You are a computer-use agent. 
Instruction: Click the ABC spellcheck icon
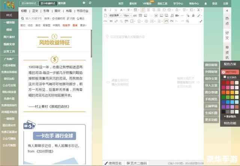pyautogui.click(x=135, y=15)
